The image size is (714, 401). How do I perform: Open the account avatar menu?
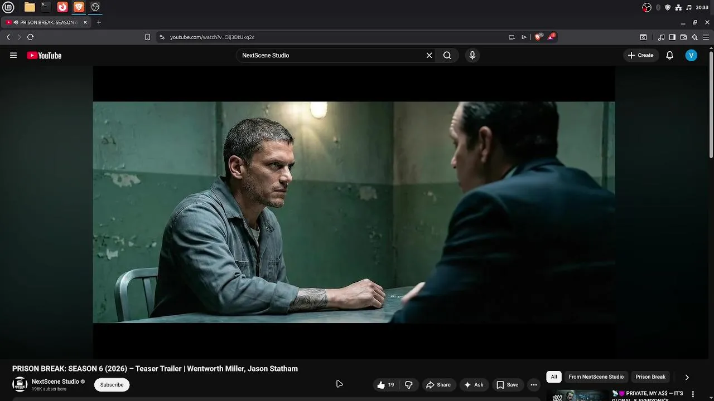pos(691,55)
